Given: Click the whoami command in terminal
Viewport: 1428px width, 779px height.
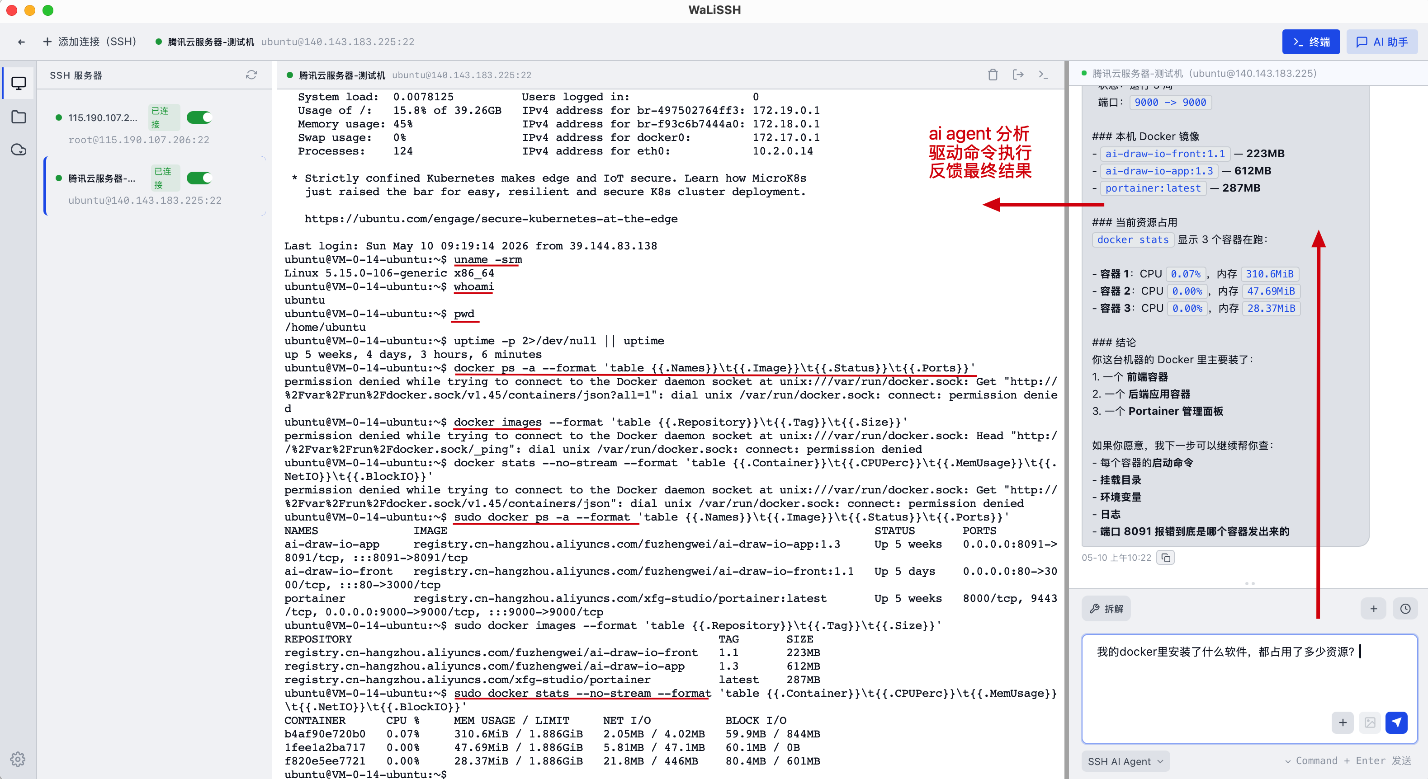Looking at the screenshot, I should (x=473, y=286).
